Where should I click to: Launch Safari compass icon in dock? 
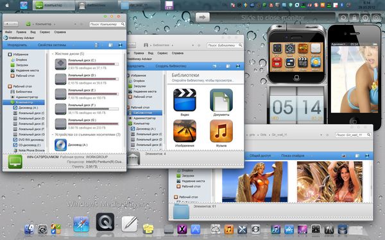point(81,224)
